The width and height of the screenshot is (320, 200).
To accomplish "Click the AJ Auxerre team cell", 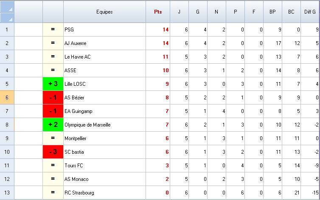I will pos(104,43).
